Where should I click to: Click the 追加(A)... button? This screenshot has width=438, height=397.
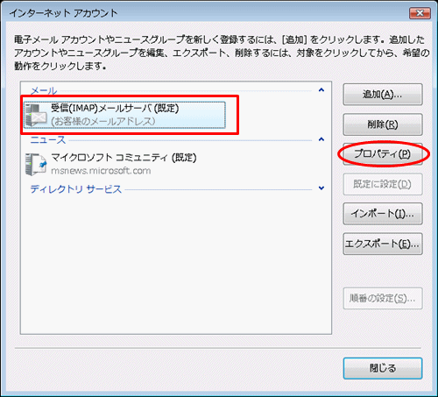(383, 95)
